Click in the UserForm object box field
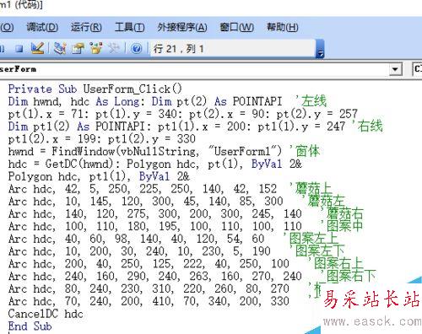The height and width of the screenshot is (334, 422). coord(194,69)
